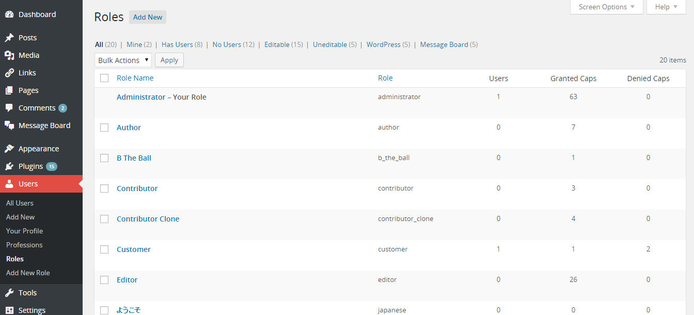Viewport: 694px width, 315px height.
Task: Check the Contributor Clone role checkbox
Action: tap(104, 219)
